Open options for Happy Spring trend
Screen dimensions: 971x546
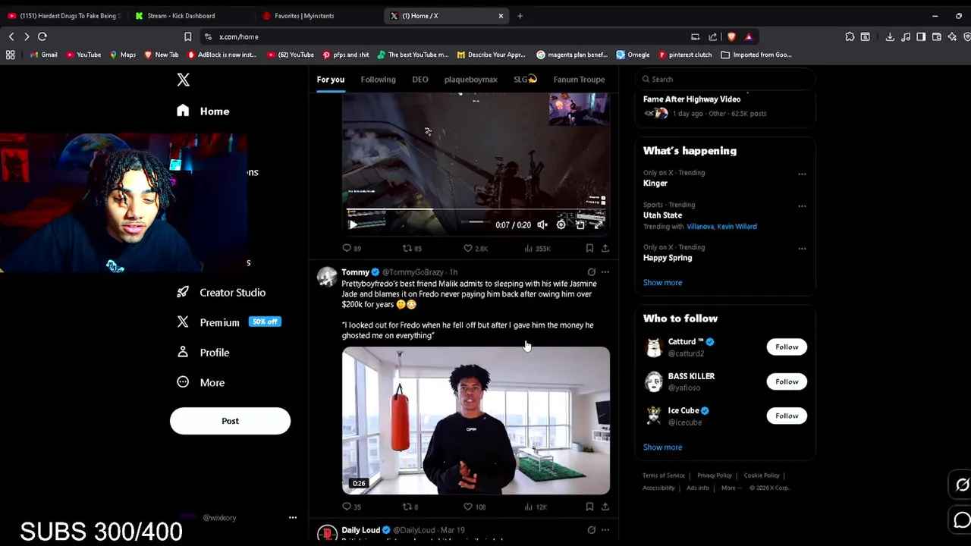[x=802, y=248]
